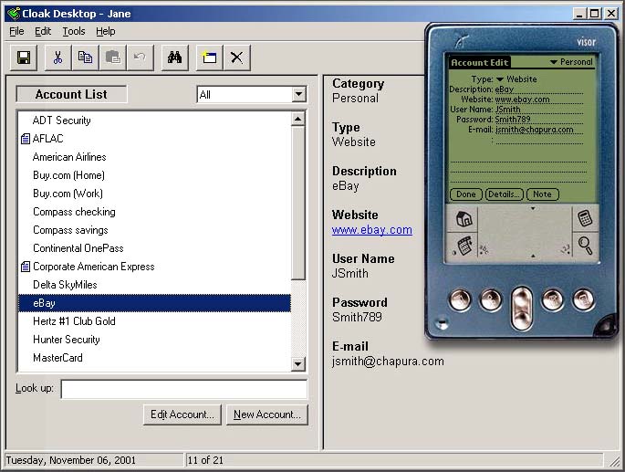The height and width of the screenshot is (472, 625).
Task: Click the Find binoculars icon
Action: coord(174,58)
